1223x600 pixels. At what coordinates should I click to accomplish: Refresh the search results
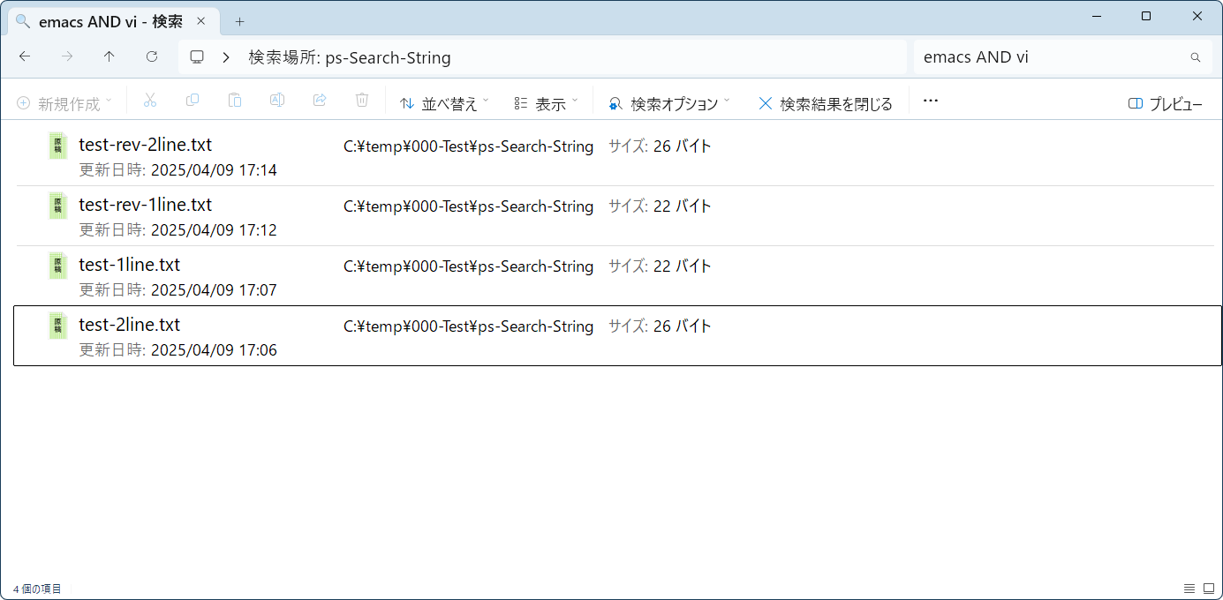pyautogui.click(x=152, y=57)
